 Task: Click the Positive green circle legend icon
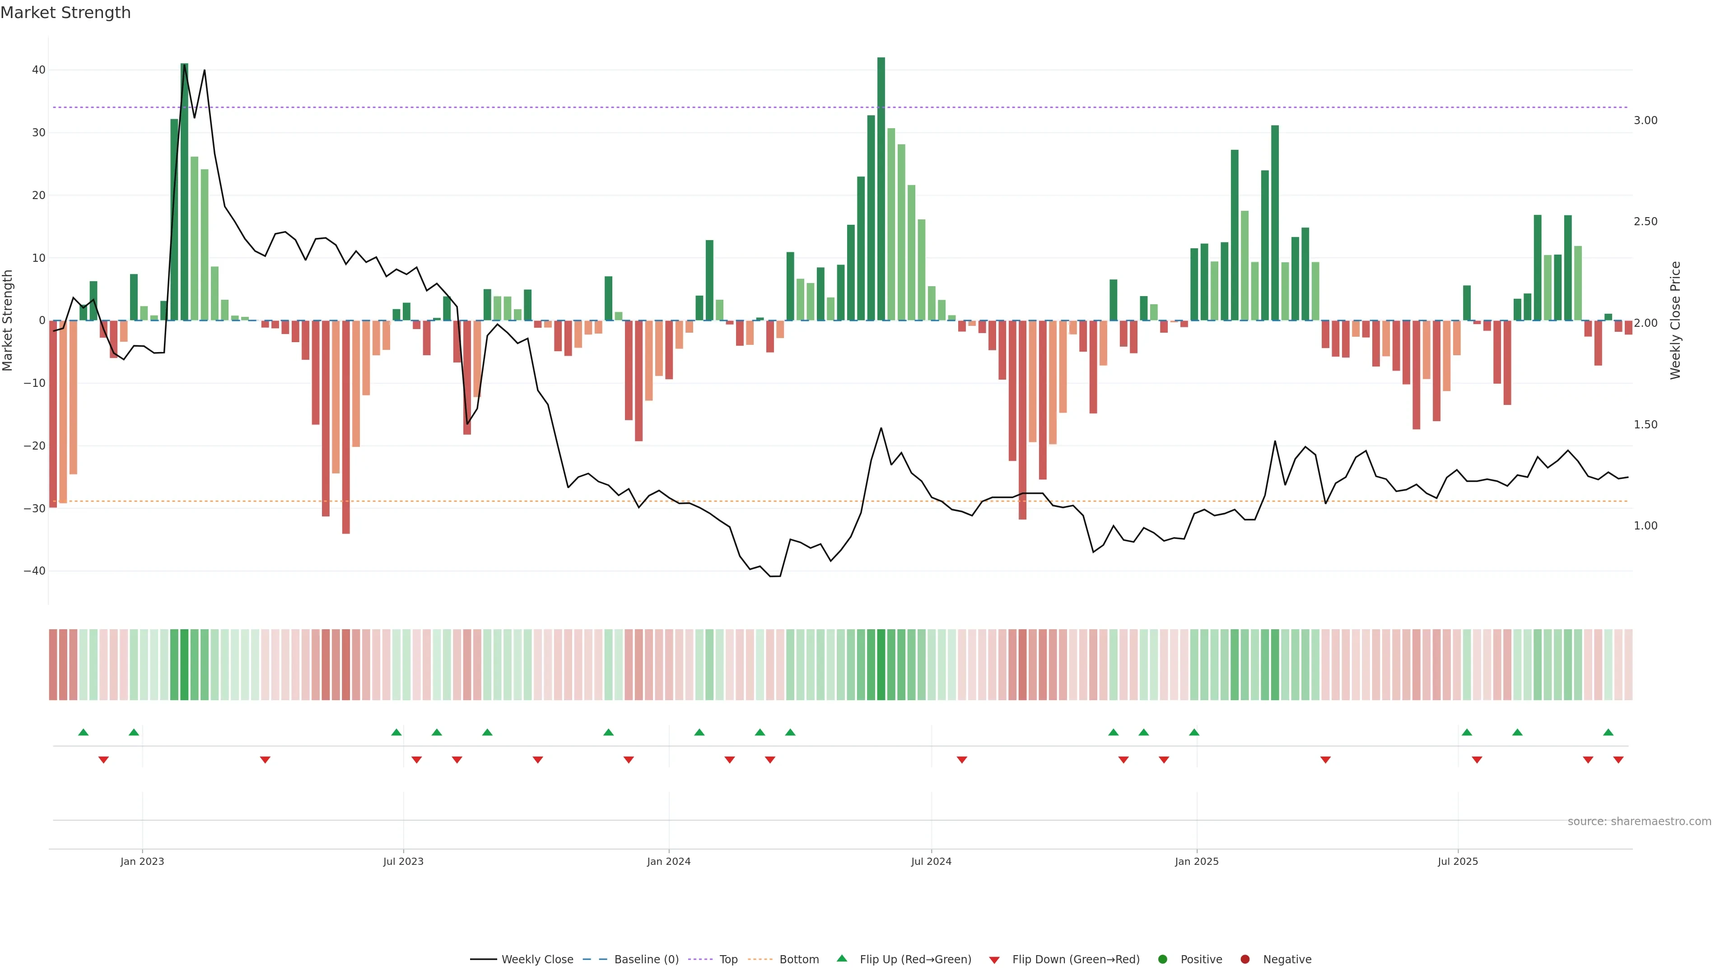[x=1162, y=960]
